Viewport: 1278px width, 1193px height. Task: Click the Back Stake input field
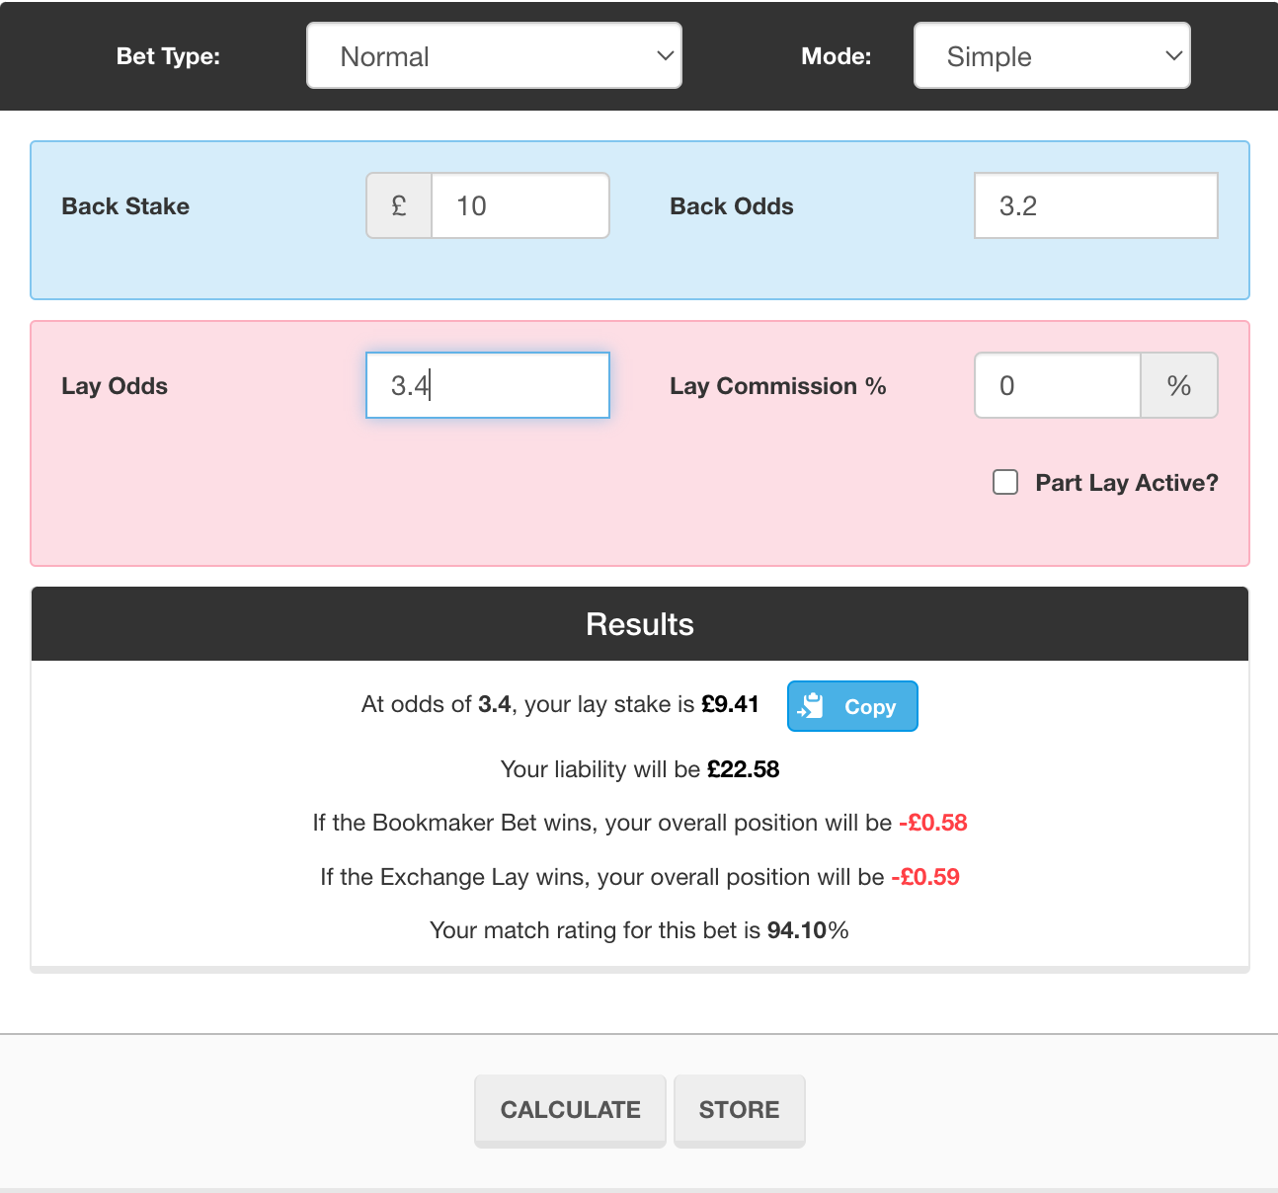520,205
